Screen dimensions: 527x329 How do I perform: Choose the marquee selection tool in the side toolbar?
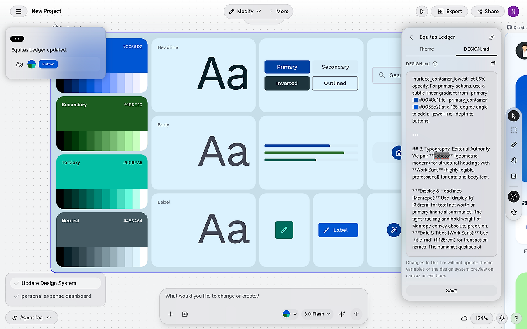click(514, 131)
